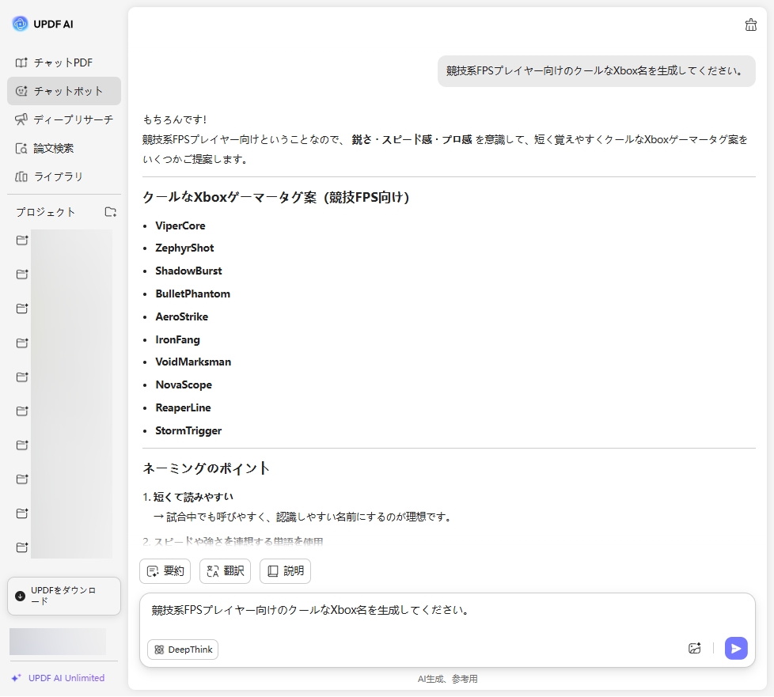Click the StormTrigger list item

click(x=188, y=431)
